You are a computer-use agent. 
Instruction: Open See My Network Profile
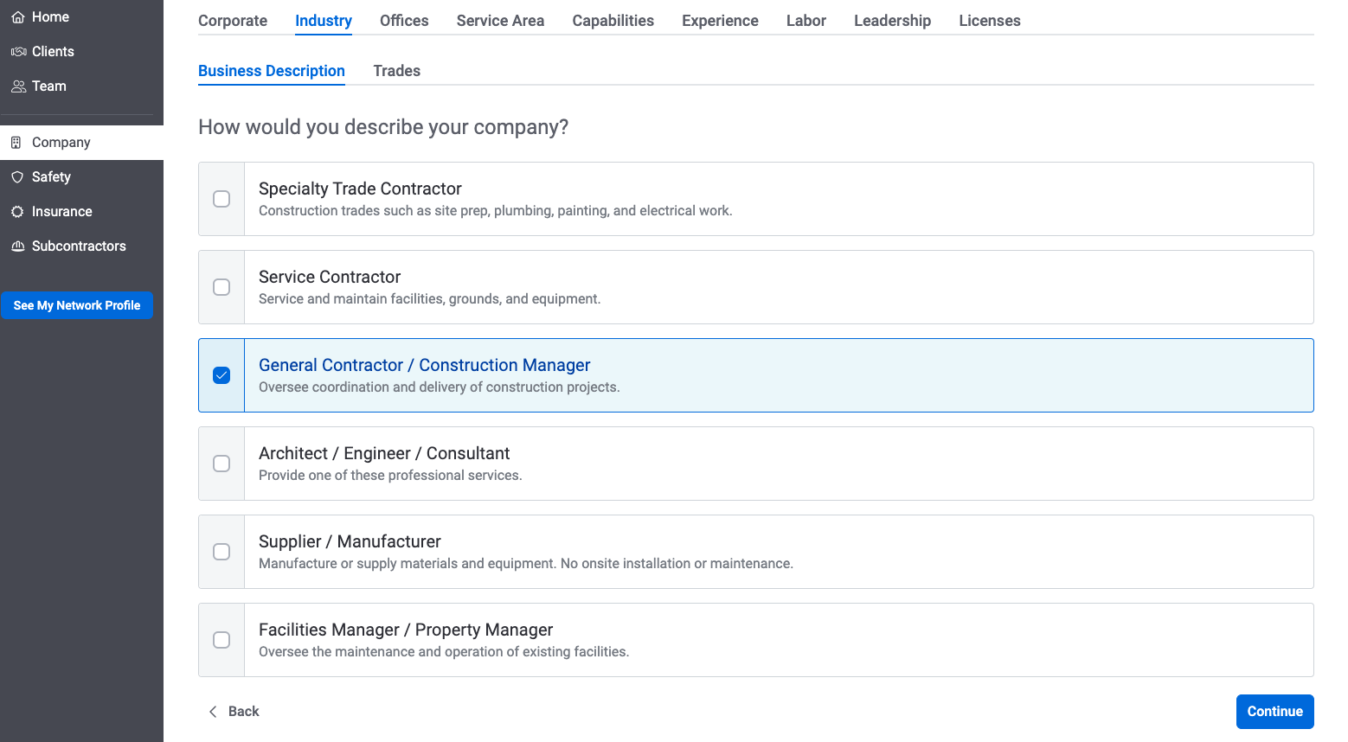pyautogui.click(x=77, y=305)
